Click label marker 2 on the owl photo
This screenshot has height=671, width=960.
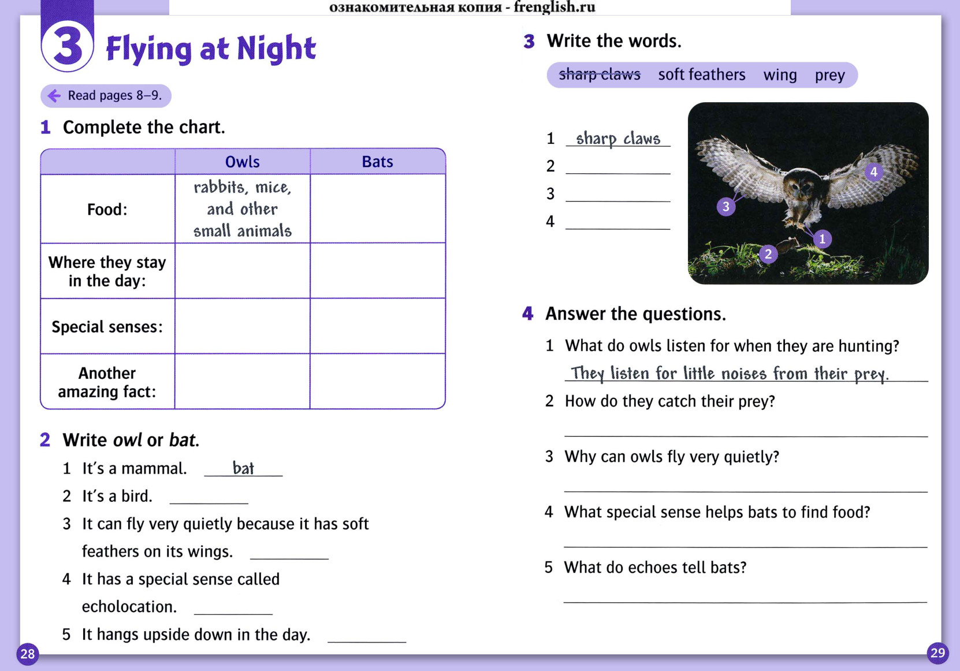point(768,254)
